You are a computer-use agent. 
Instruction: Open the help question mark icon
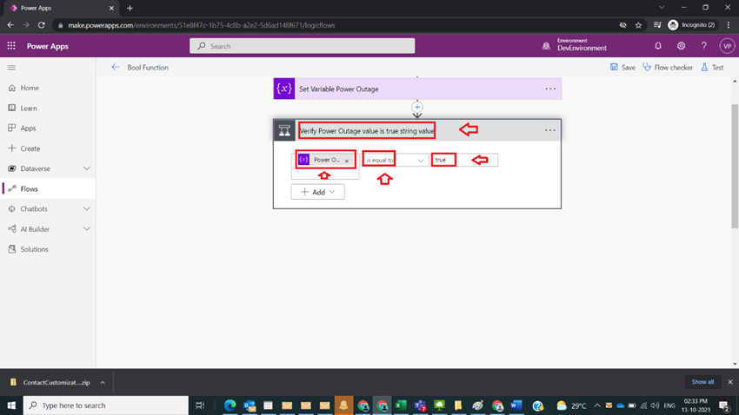(x=704, y=46)
